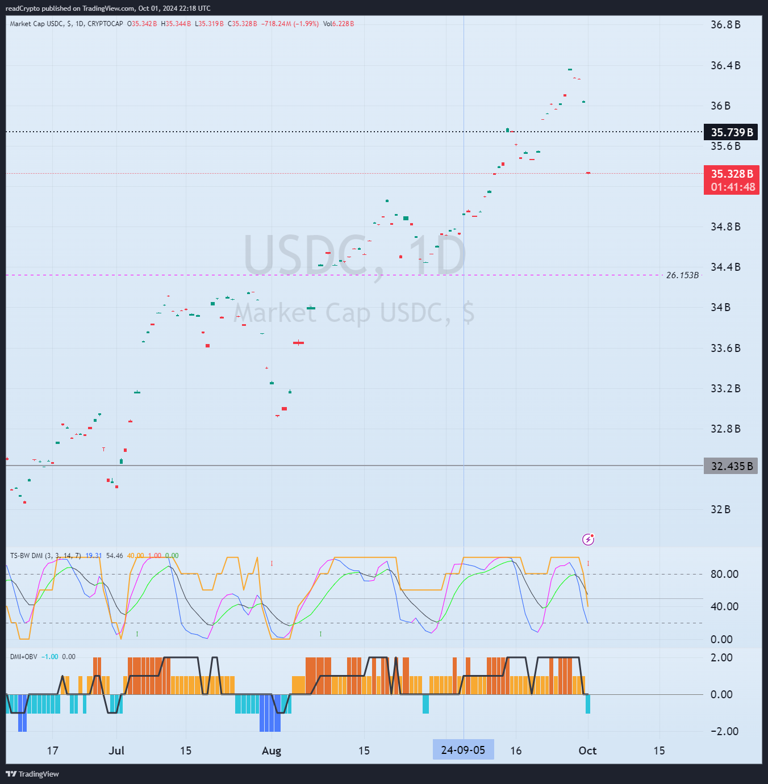Click the 40.00 level on oscillator axis
The height and width of the screenshot is (784, 768).
click(724, 606)
